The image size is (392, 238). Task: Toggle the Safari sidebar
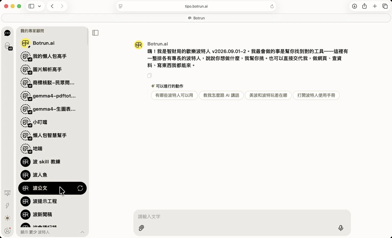pyautogui.click(x=31, y=6)
